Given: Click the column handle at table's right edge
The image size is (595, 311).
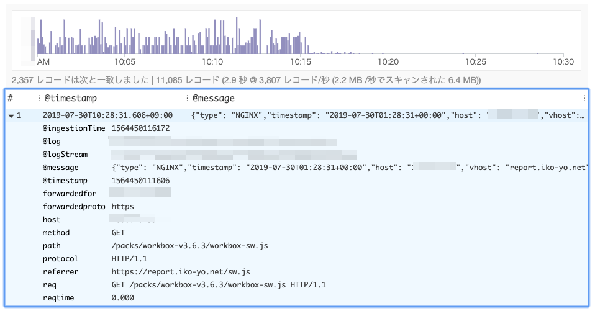Looking at the screenshot, I should click(584, 98).
